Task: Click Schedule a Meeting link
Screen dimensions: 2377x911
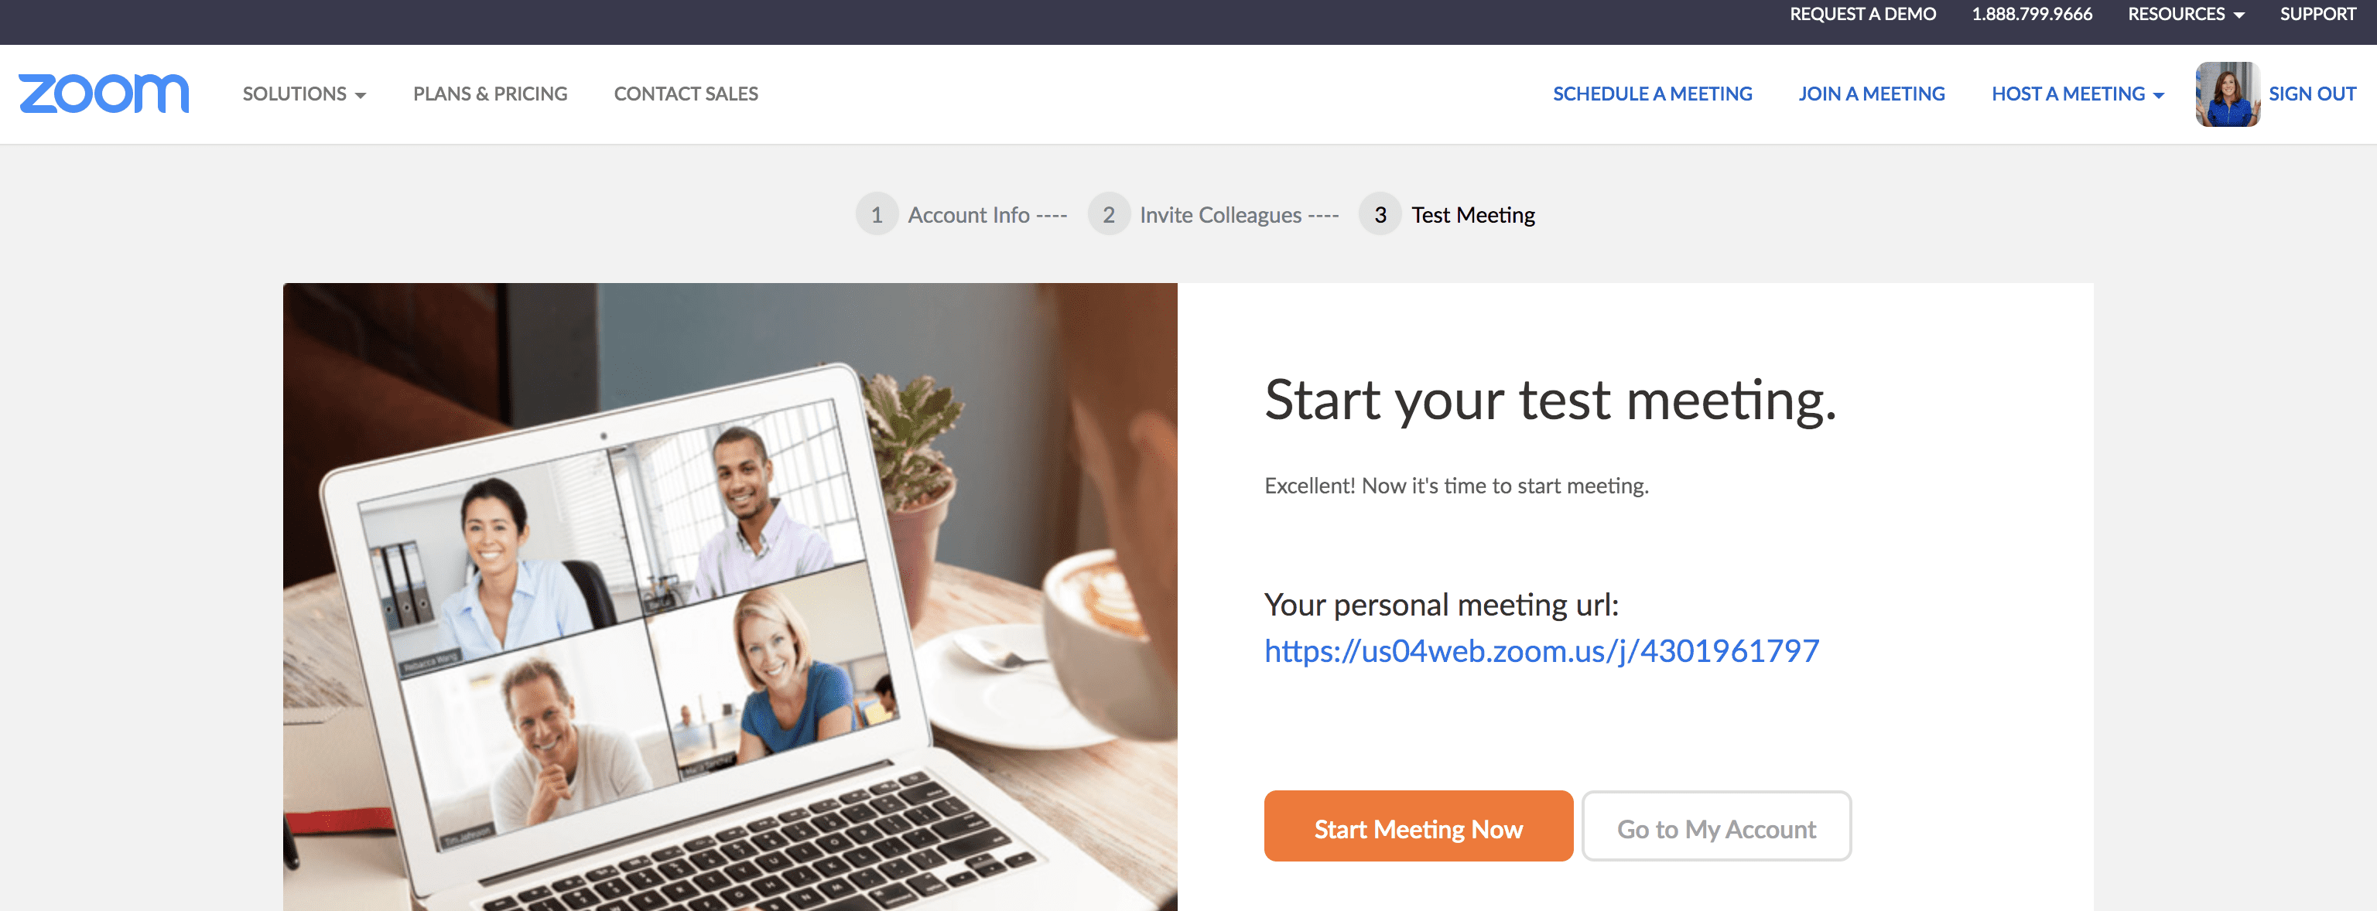Action: [1652, 94]
